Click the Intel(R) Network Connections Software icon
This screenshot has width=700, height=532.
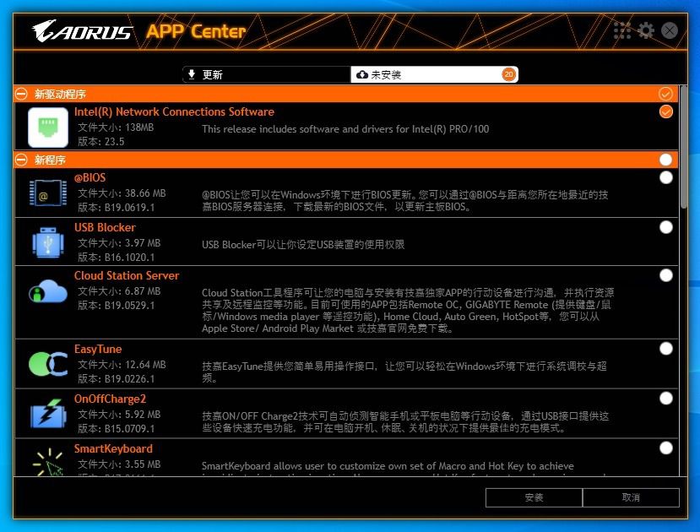point(48,127)
